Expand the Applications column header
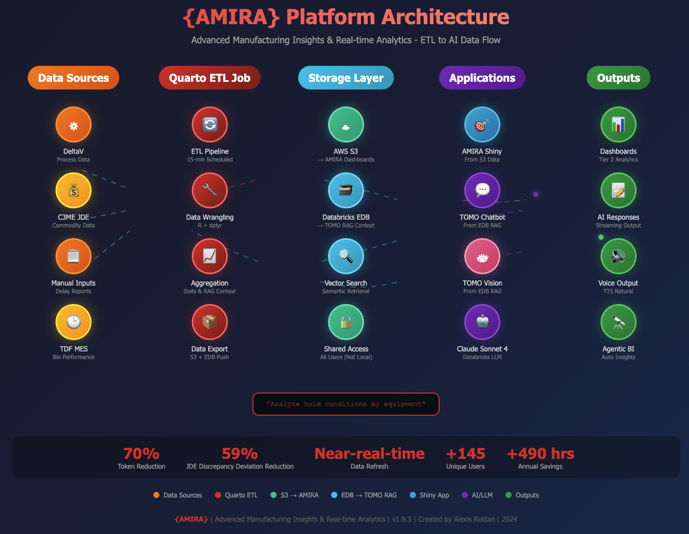Screen dimensions: 689x534 pyautogui.click(x=482, y=78)
